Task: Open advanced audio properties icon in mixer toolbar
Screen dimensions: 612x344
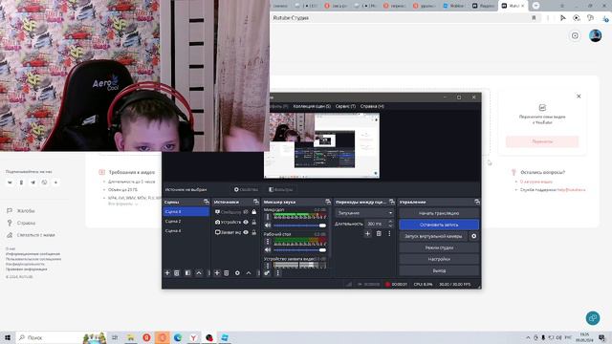Action: [267, 273]
